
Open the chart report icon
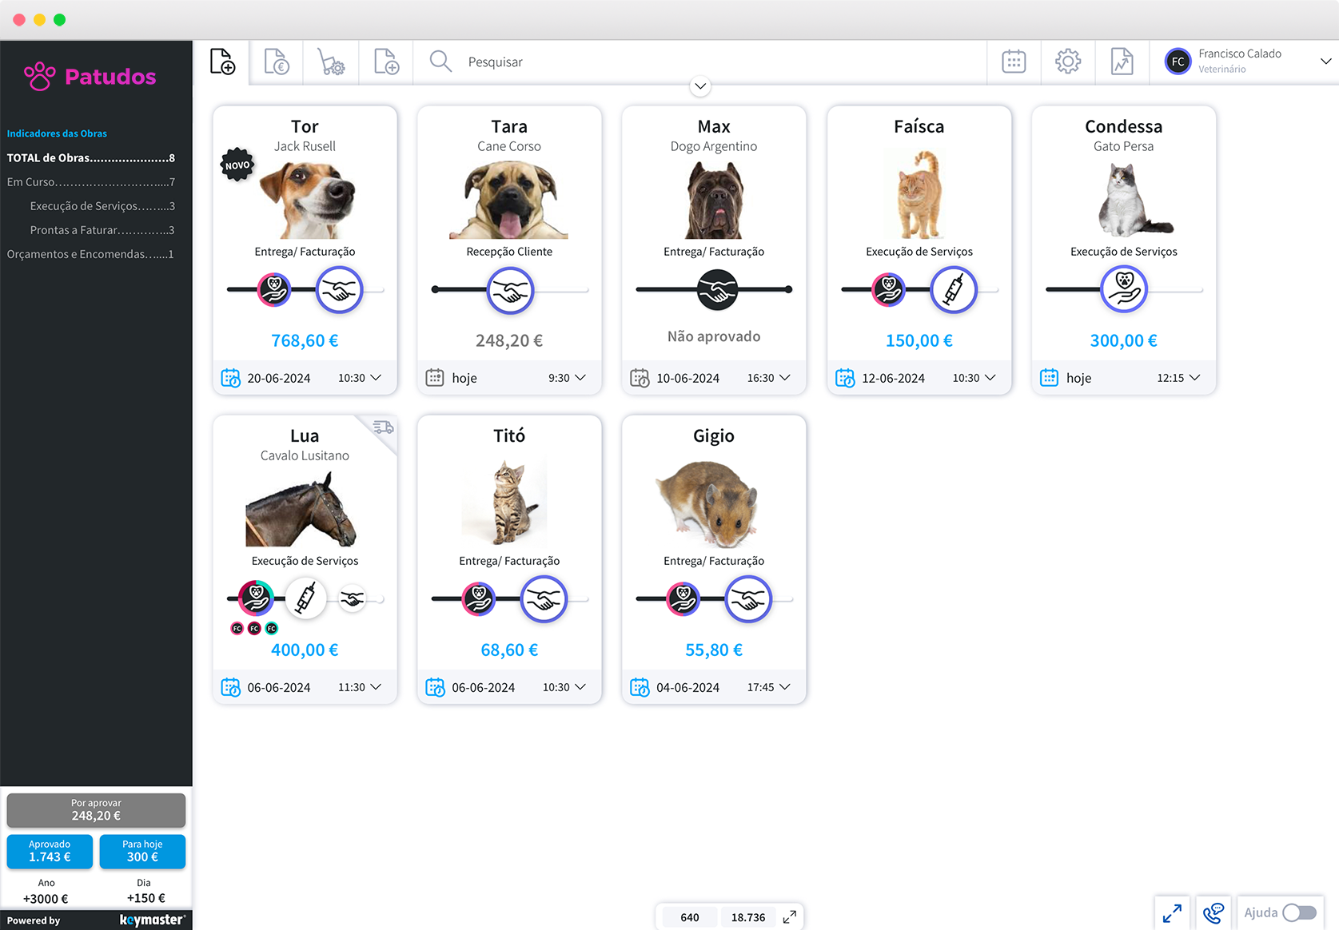coord(1122,62)
